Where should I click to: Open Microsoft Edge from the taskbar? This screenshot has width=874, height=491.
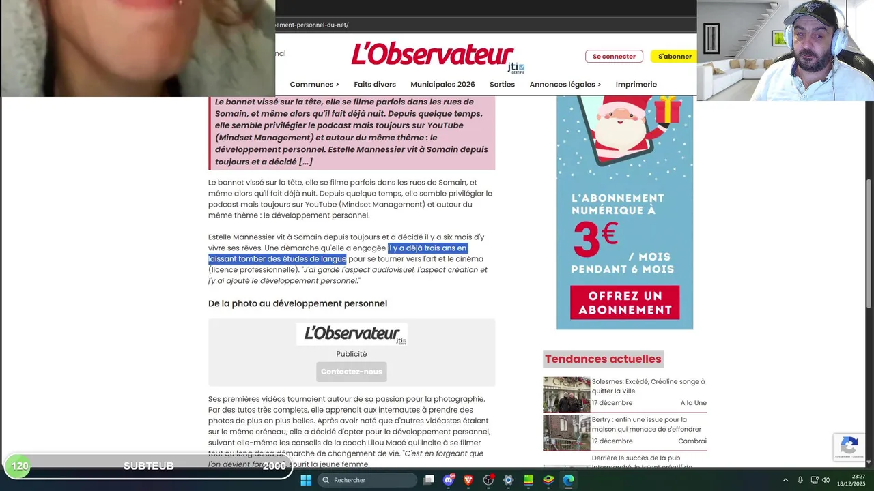tap(568, 480)
